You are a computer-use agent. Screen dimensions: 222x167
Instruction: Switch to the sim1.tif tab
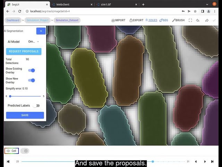point(117,5)
